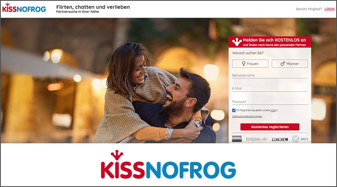Click the Brigitte.de partner logo
This screenshot has height=187, width=337.
(257, 139)
